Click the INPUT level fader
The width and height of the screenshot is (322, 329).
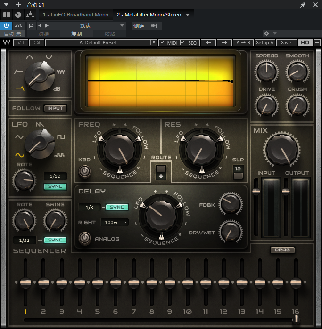coord(256,191)
